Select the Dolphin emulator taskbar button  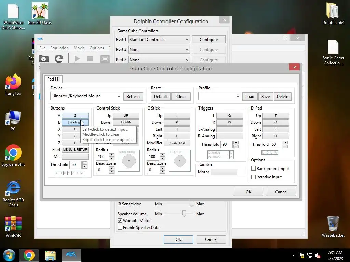(x=71, y=255)
